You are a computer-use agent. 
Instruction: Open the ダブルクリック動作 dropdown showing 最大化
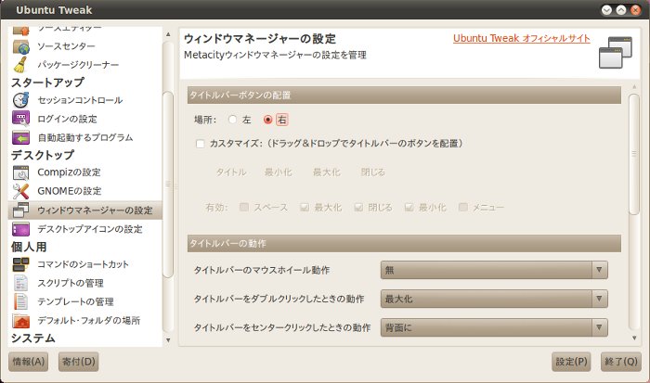494,299
